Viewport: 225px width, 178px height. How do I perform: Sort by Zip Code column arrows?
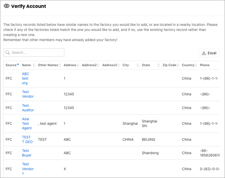(x=178, y=65)
